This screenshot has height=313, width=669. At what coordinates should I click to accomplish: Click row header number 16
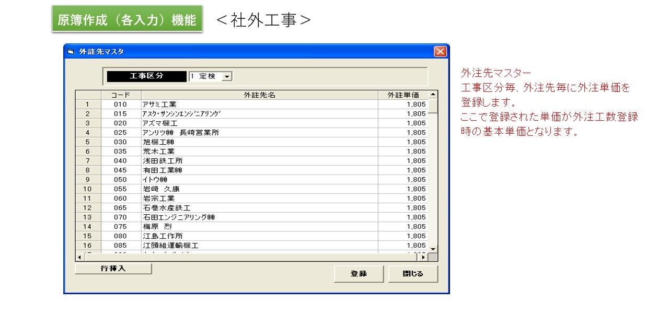(88, 246)
